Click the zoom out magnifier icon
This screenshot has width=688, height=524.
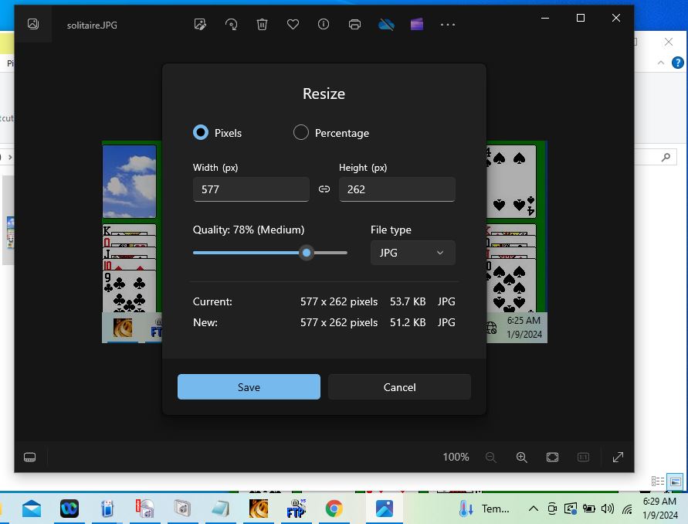[x=491, y=458]
